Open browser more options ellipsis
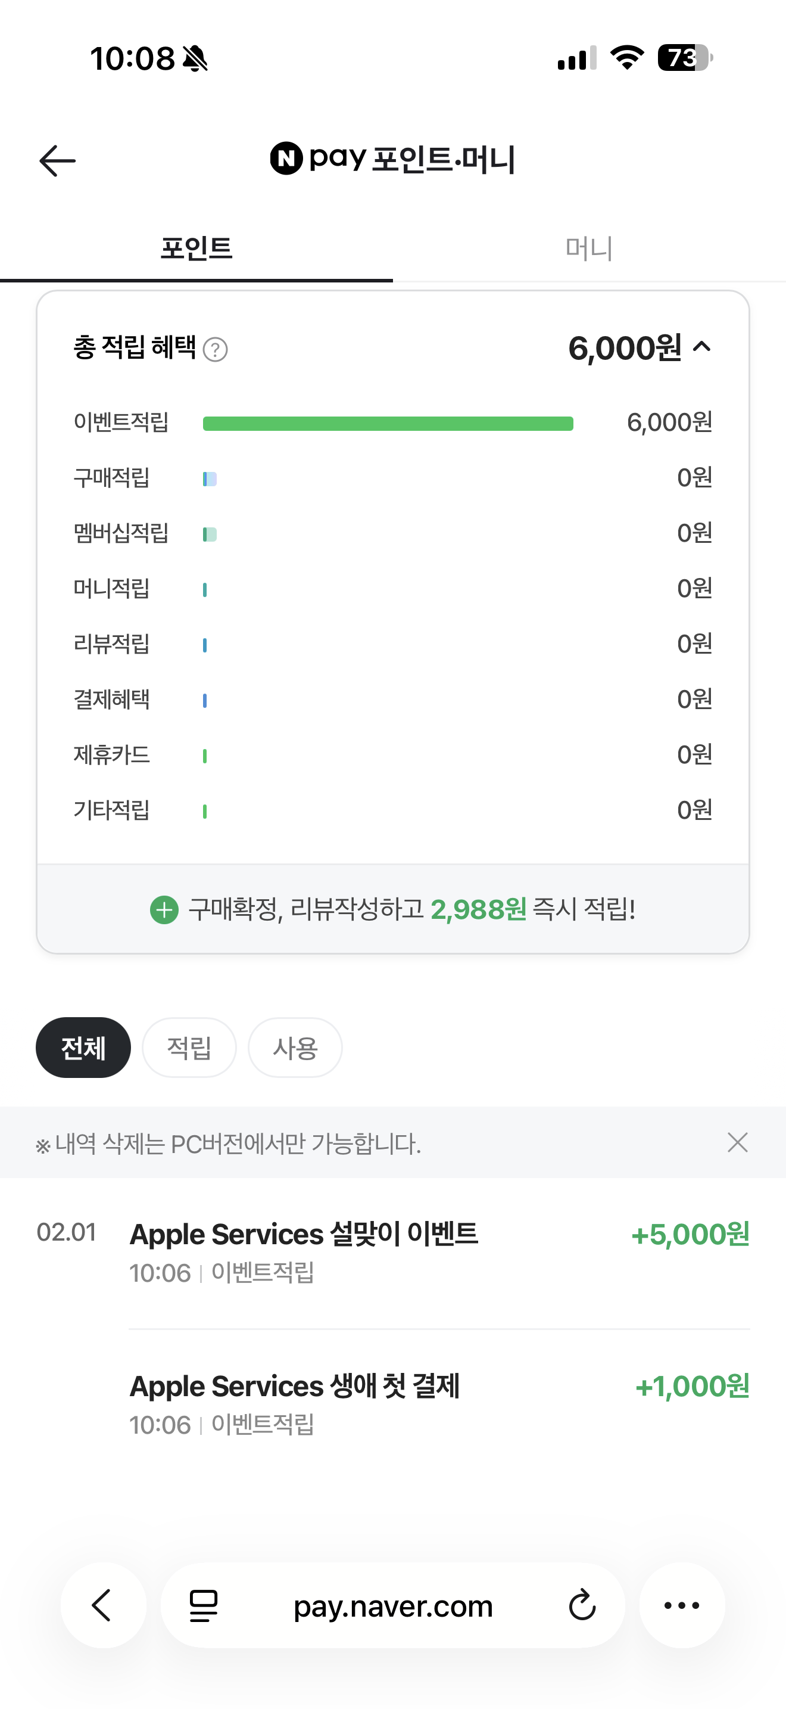Viewport: 786px width, 1709px height. 681,1605
